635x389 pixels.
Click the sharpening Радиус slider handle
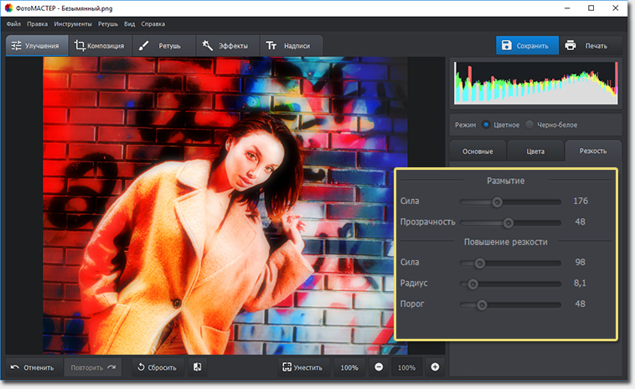tap(472, 284)
